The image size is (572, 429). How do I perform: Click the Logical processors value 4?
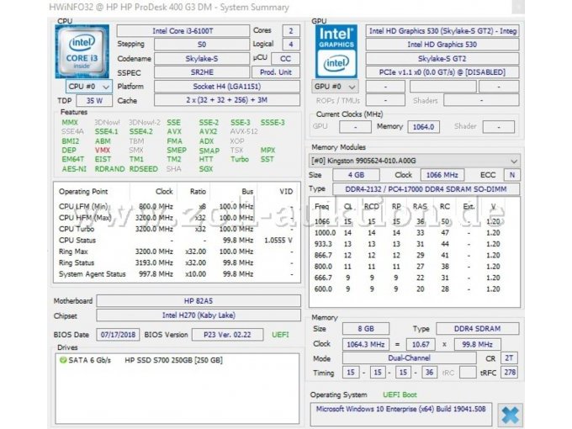(x=291, y=45)
